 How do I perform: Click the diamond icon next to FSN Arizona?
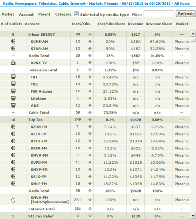pos(90,91)
